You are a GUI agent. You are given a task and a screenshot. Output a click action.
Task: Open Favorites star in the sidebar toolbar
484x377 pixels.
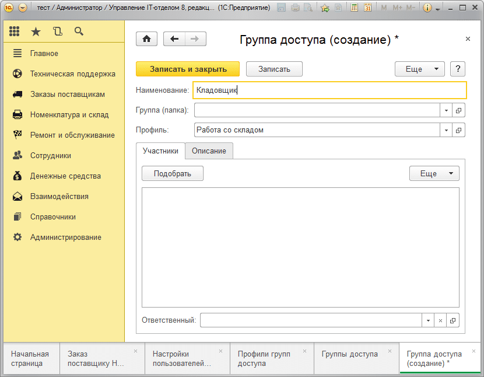(36, 31)
